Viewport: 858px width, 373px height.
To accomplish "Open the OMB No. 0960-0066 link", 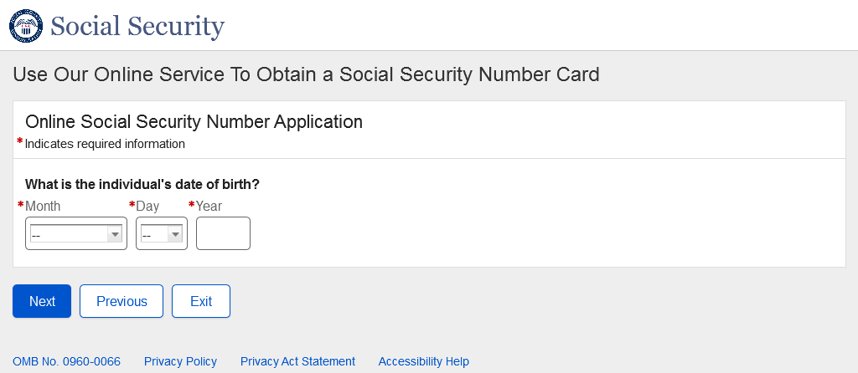I will click(x=66, y=361).
